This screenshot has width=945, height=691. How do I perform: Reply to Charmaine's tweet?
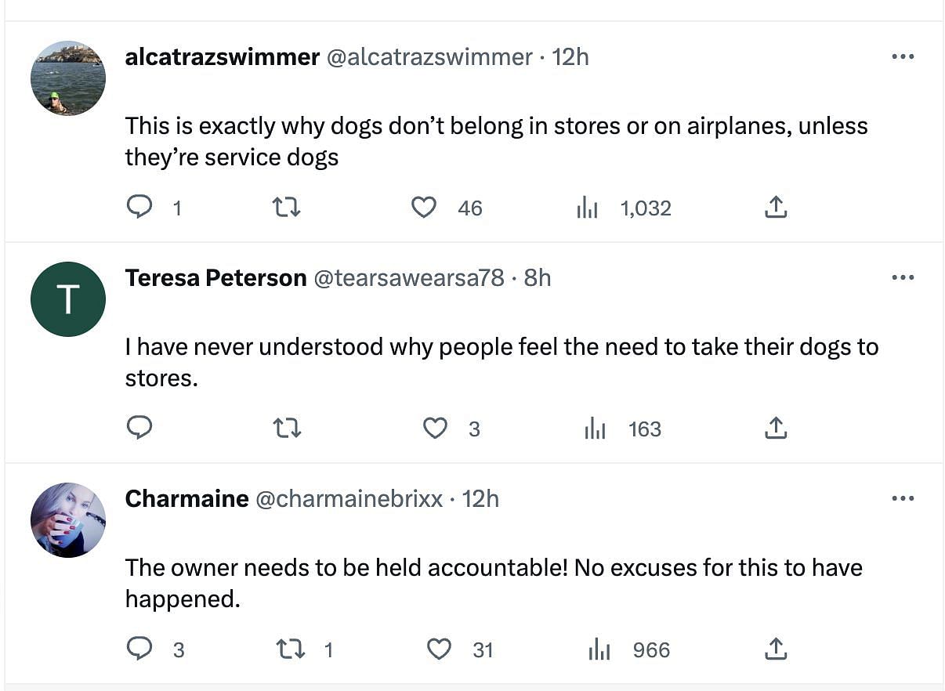(139, 649)
